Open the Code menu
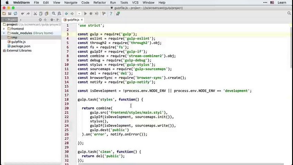This screenshot has width=293, height=165. coord(85,3)
